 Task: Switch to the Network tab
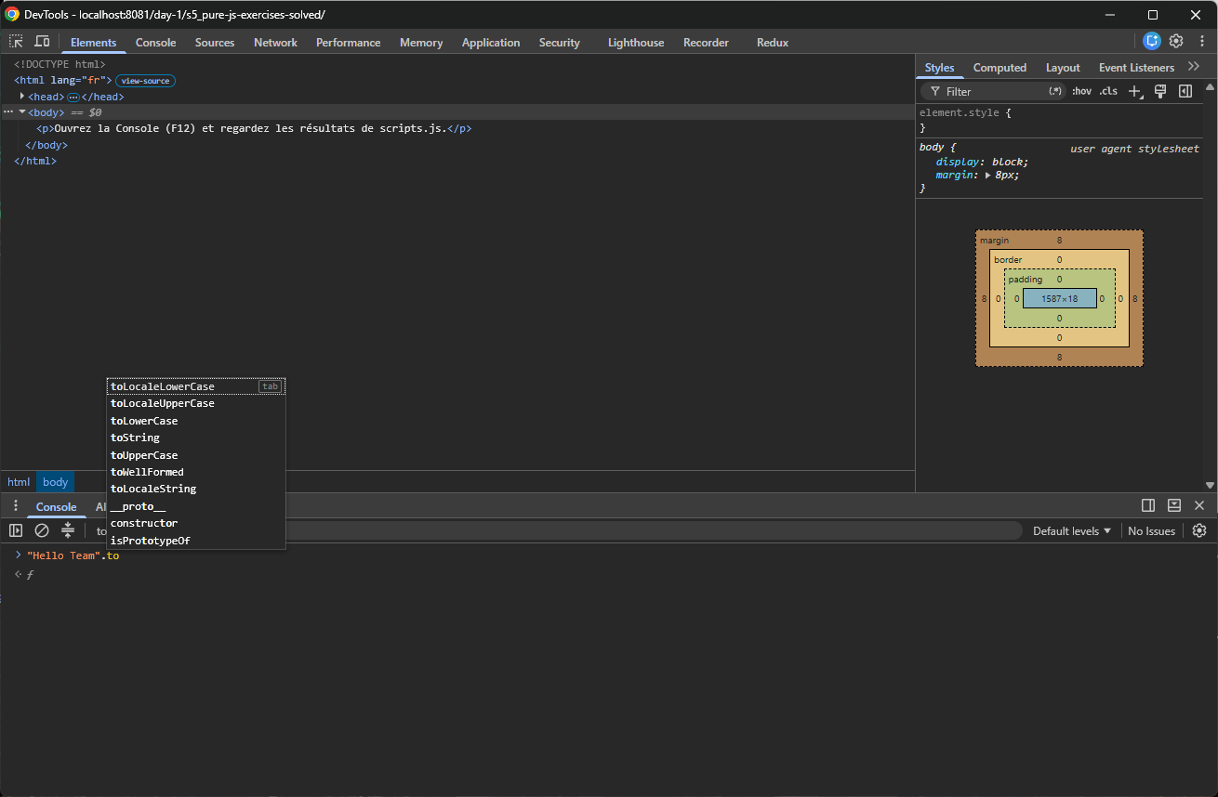pyautogui.click(x=275, y=43)
